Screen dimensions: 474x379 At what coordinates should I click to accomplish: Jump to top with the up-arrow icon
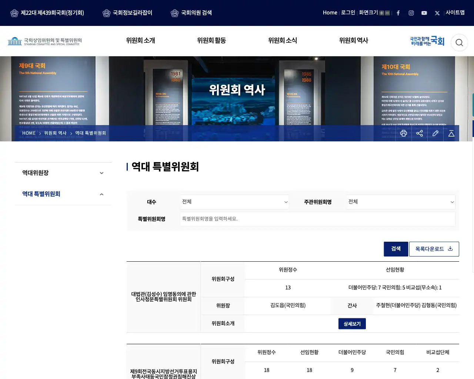(451, 133)
